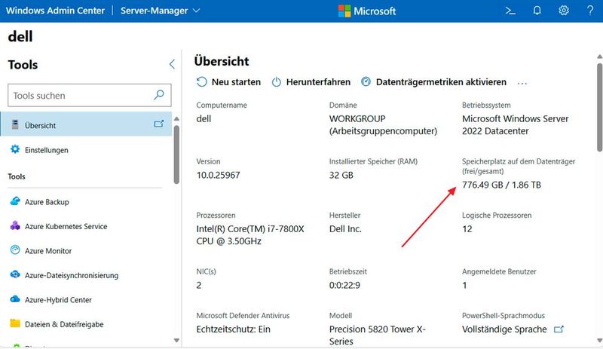Open Azure-Hybrid Center
The image size is (603, 349).
point(59,300)
